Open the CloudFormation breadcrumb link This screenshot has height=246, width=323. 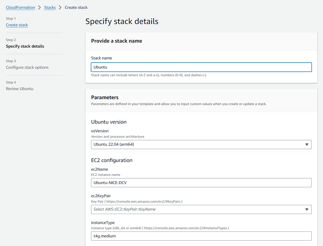tap(20, 8)
